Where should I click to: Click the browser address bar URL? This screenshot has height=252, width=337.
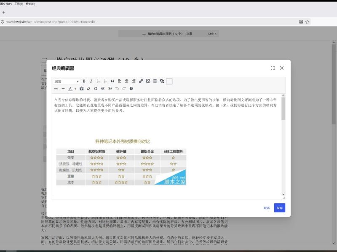(x=51, y=22)
